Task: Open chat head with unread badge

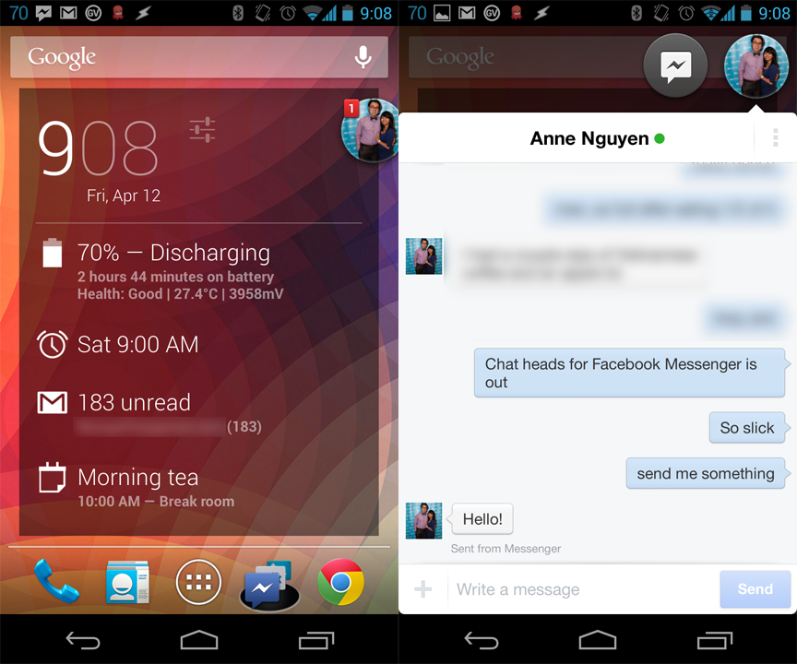Action: coord(369,130)
